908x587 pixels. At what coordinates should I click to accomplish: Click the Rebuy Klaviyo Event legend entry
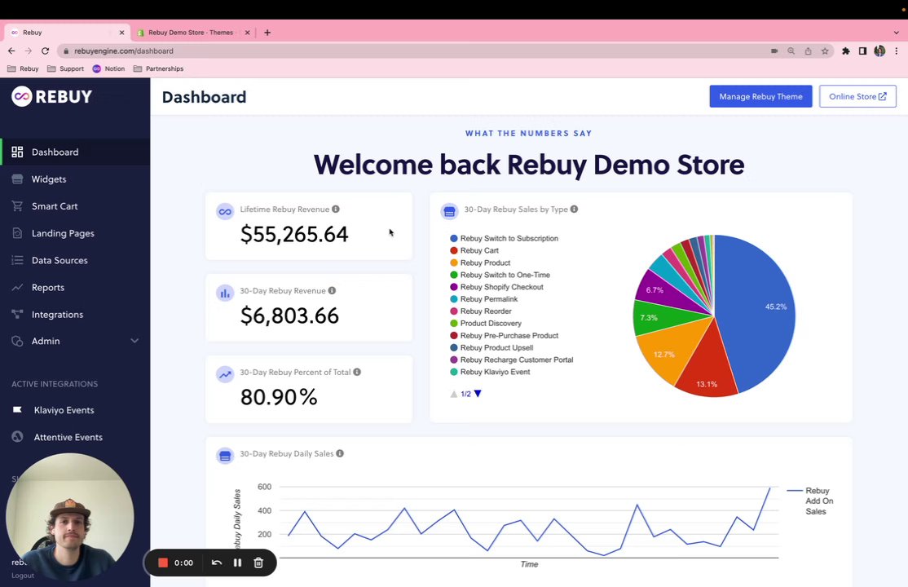490,372
